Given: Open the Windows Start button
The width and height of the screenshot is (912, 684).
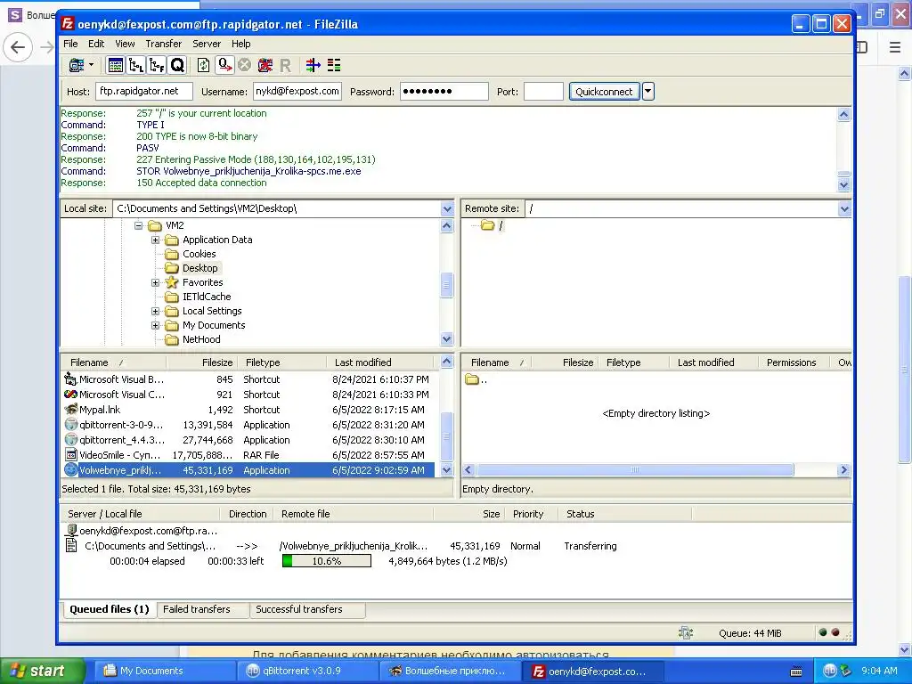Looking at the screenshot, I should click(41, 671).
